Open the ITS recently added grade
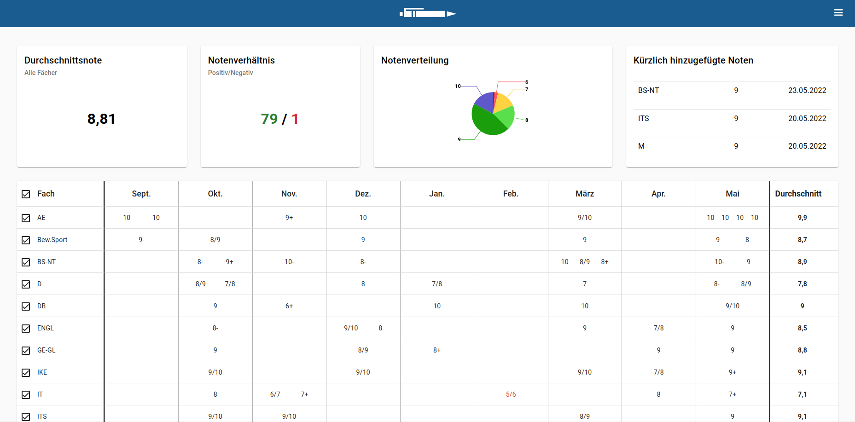The width and height of the screenshot is (855, 422). [x=732, y=119]
